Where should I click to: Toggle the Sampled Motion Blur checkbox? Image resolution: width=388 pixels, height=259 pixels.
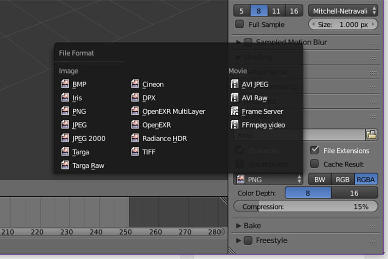click(248, 42)
